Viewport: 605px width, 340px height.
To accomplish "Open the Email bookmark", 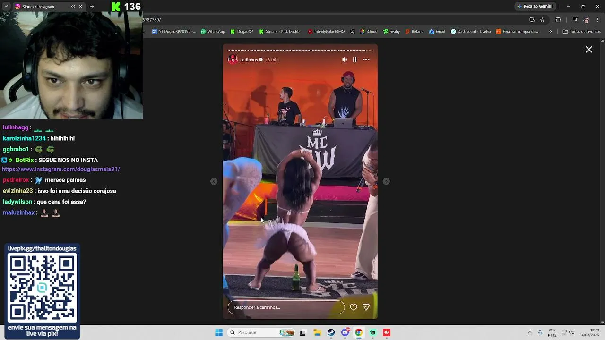I will pyautogui.click(x=437, y=32).
